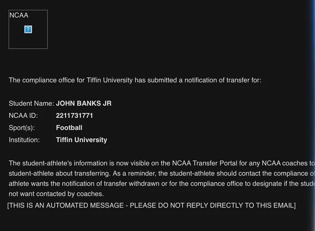Click the broken NCAA image placeholder icon

point(28,30)
